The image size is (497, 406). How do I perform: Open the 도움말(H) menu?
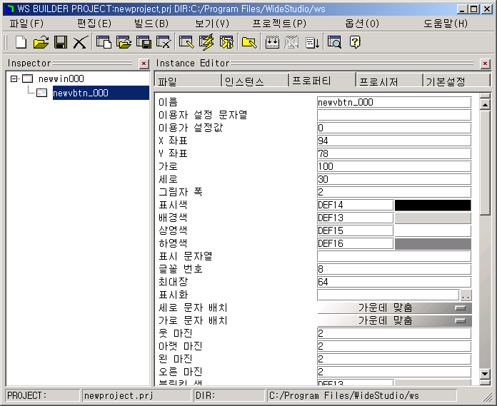446,24
